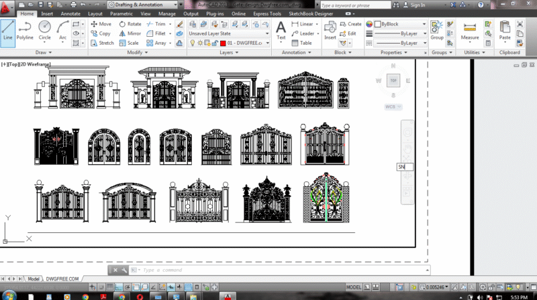Expand the Properties panel
The width and height of the screenshot is (537, 300).
(394, 52)
